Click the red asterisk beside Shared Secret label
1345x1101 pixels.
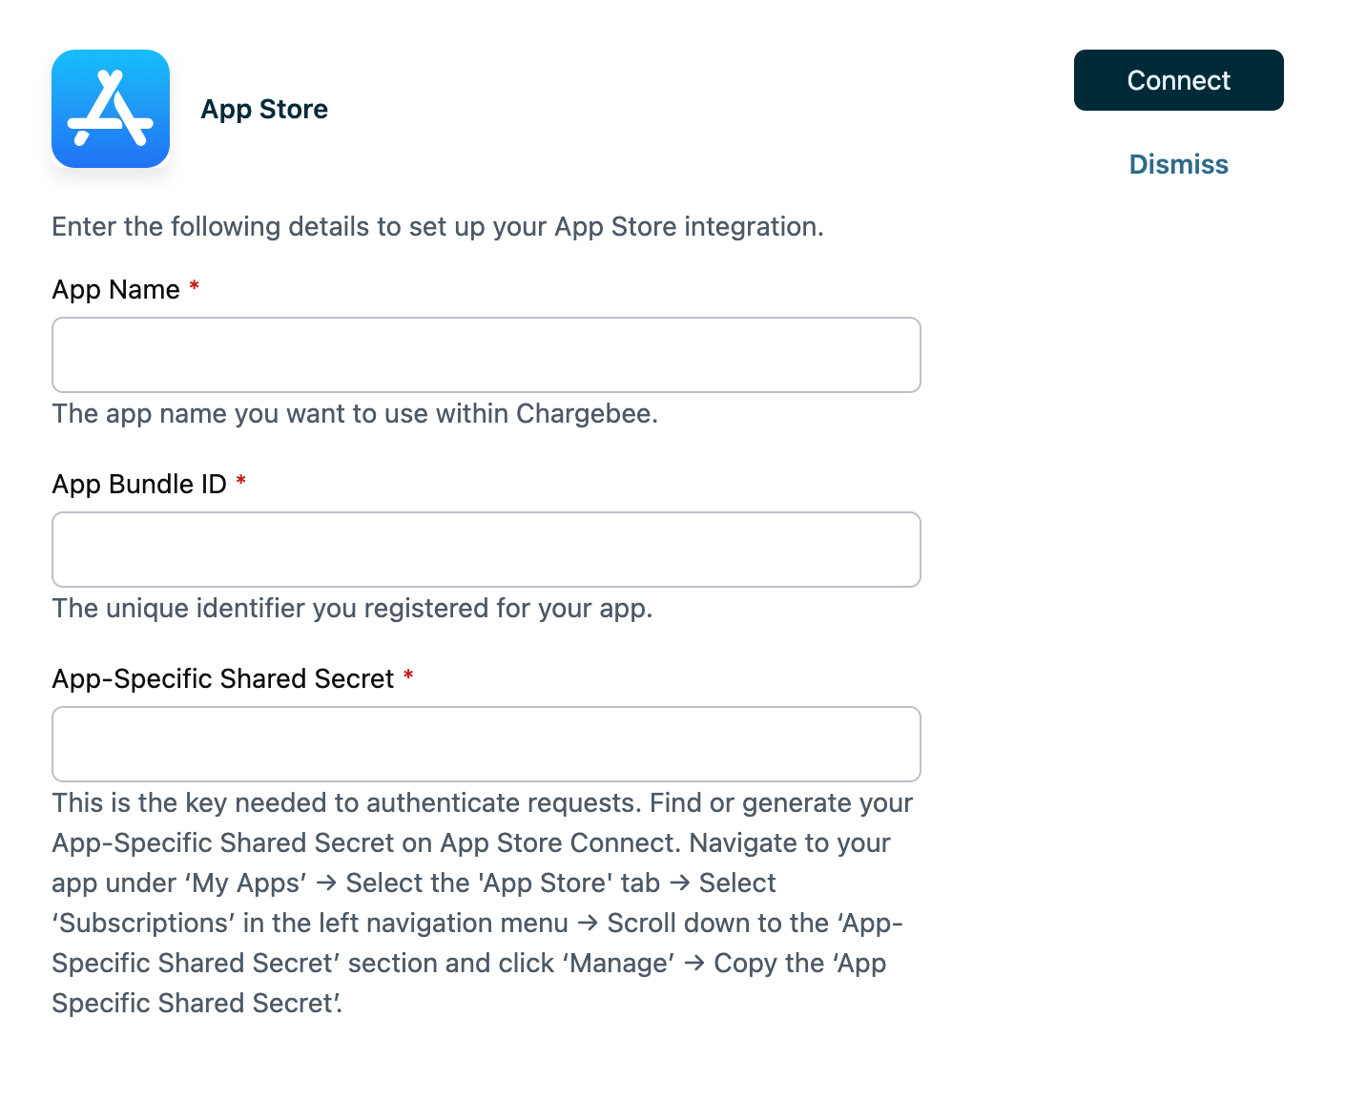408,675
